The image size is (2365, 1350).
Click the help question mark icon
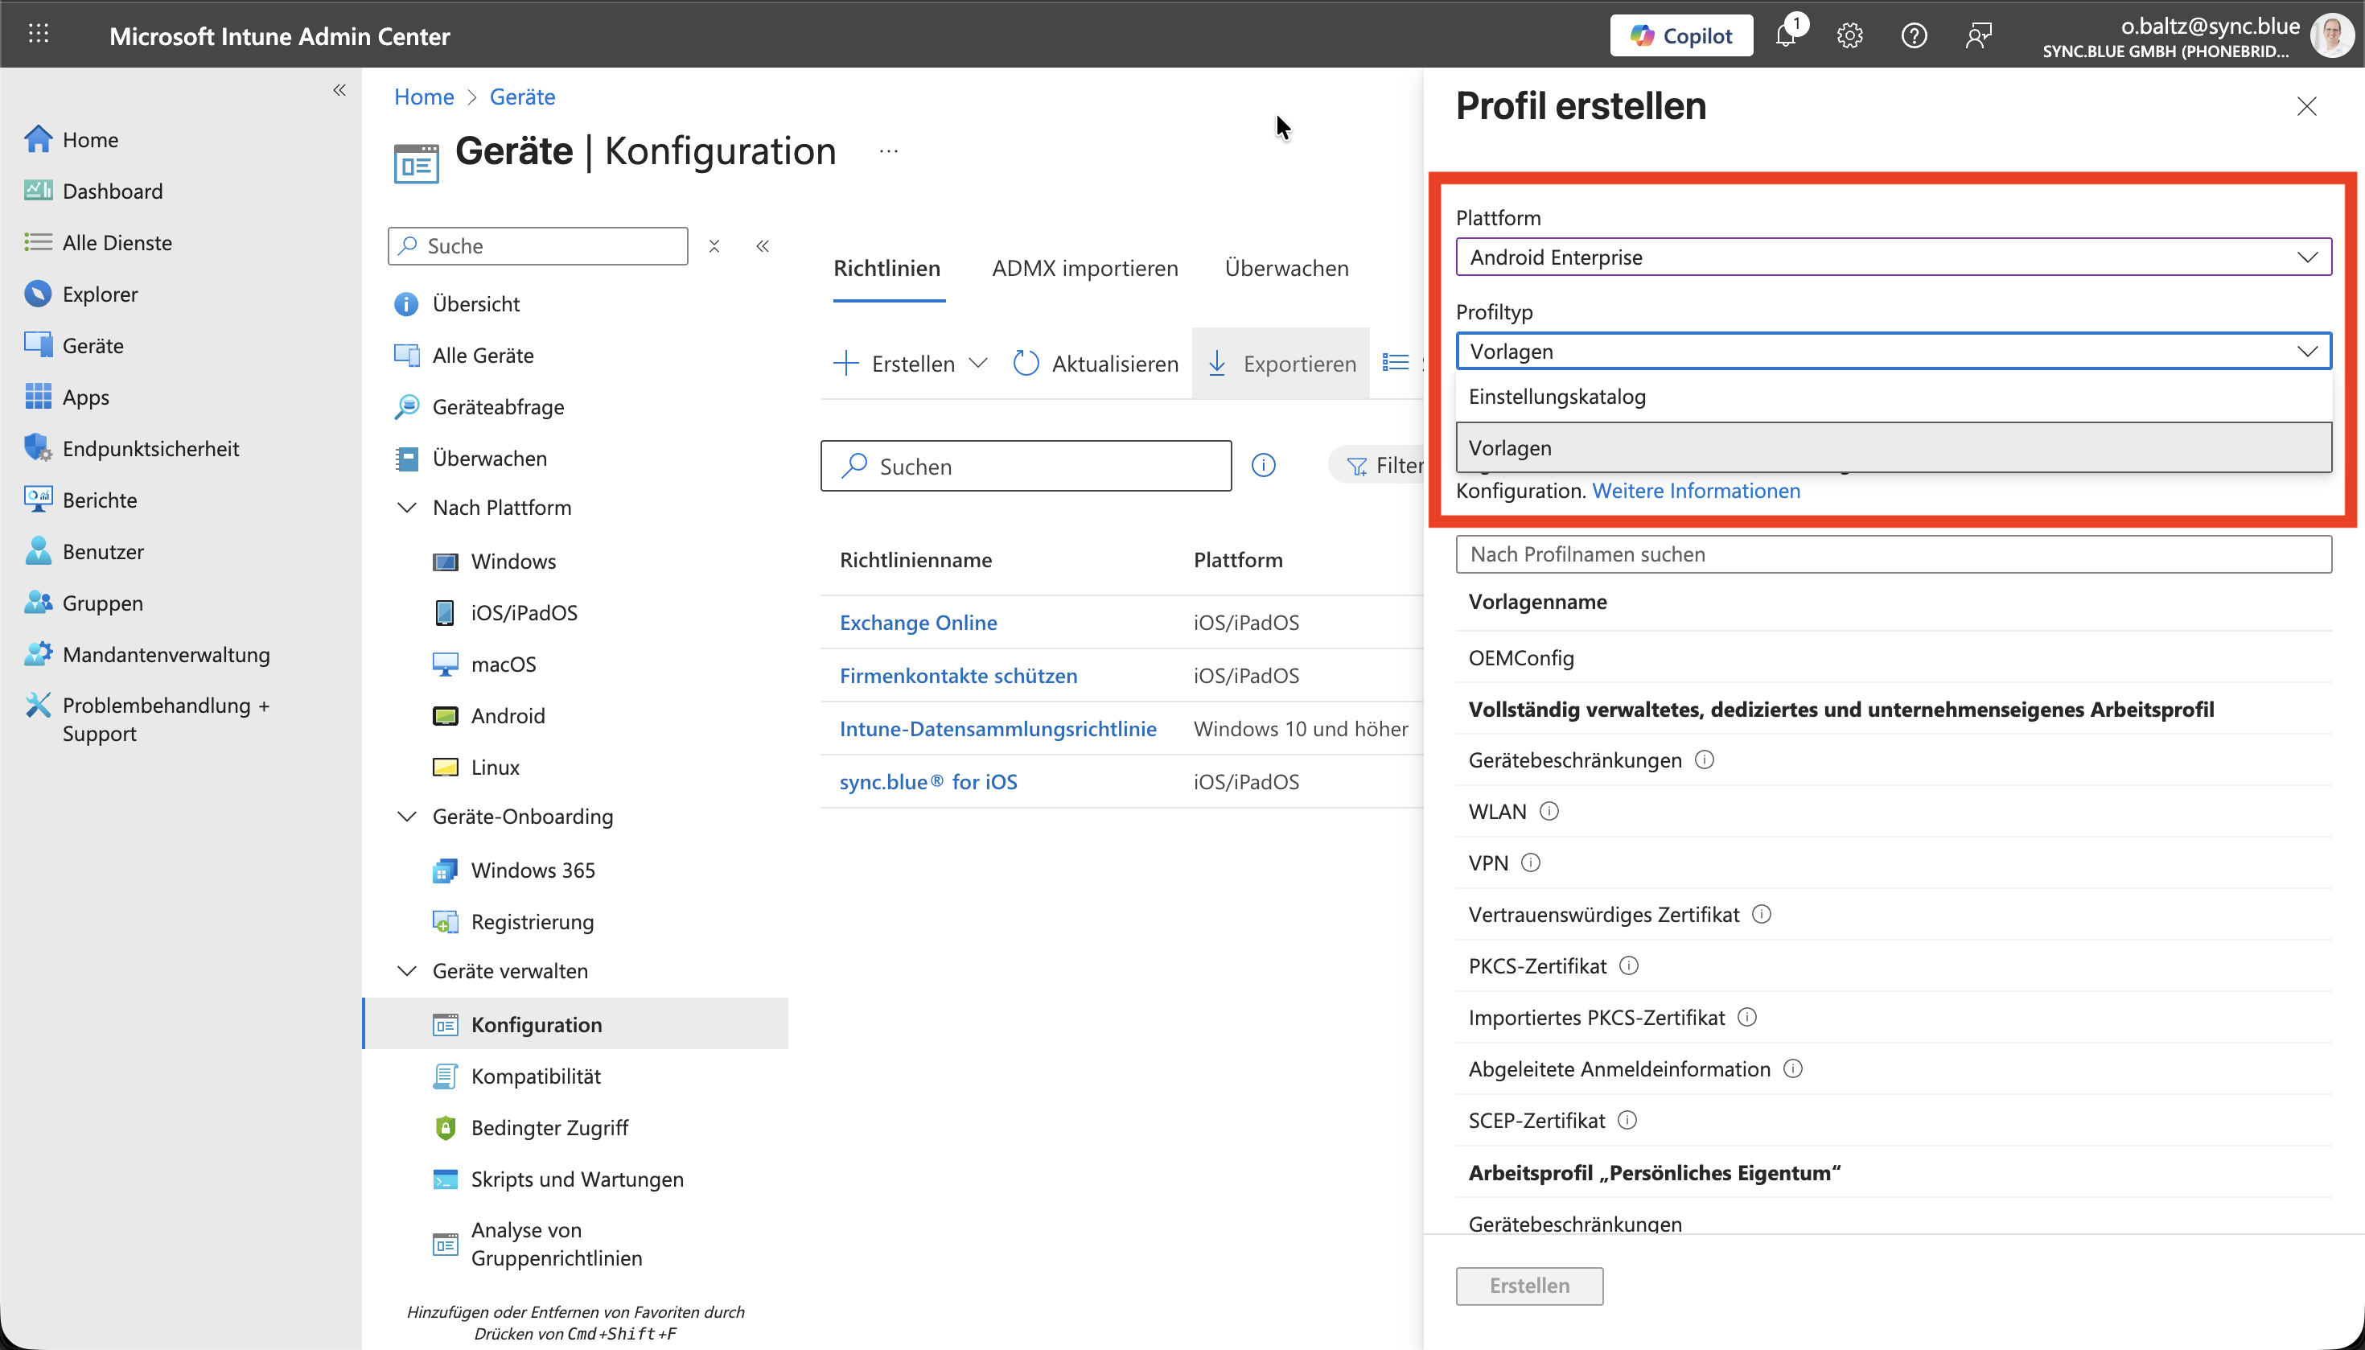point(1914,36)
